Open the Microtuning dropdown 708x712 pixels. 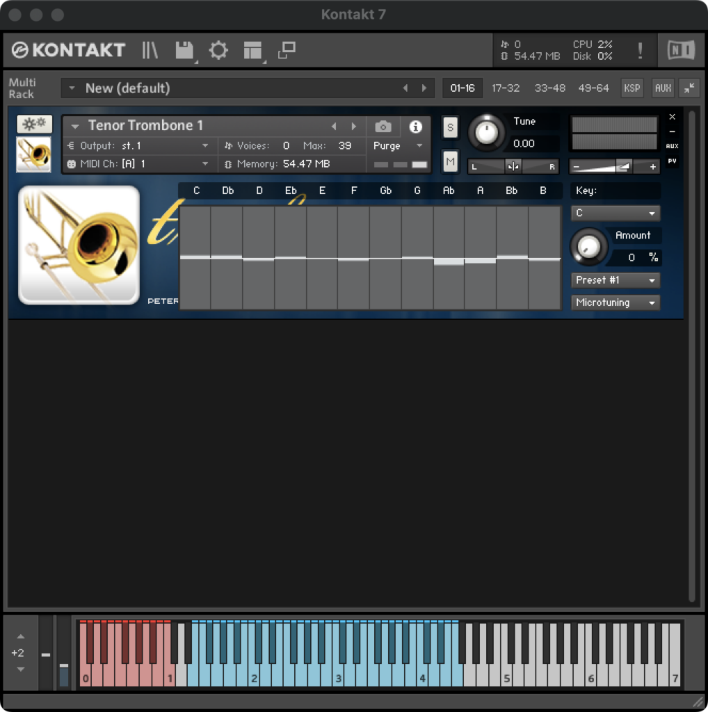pyautogui.click(x=616, y=302)
